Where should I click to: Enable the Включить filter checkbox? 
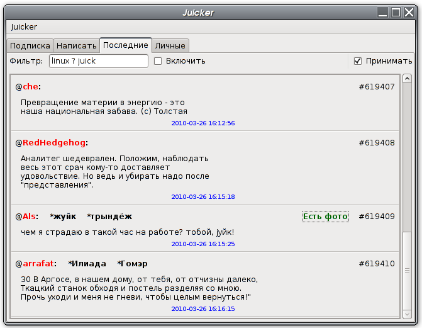(158, 61)
